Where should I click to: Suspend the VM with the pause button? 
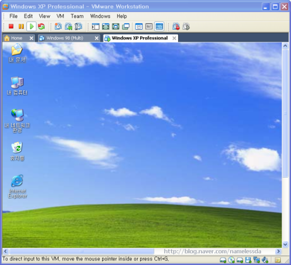coord(21,26)
